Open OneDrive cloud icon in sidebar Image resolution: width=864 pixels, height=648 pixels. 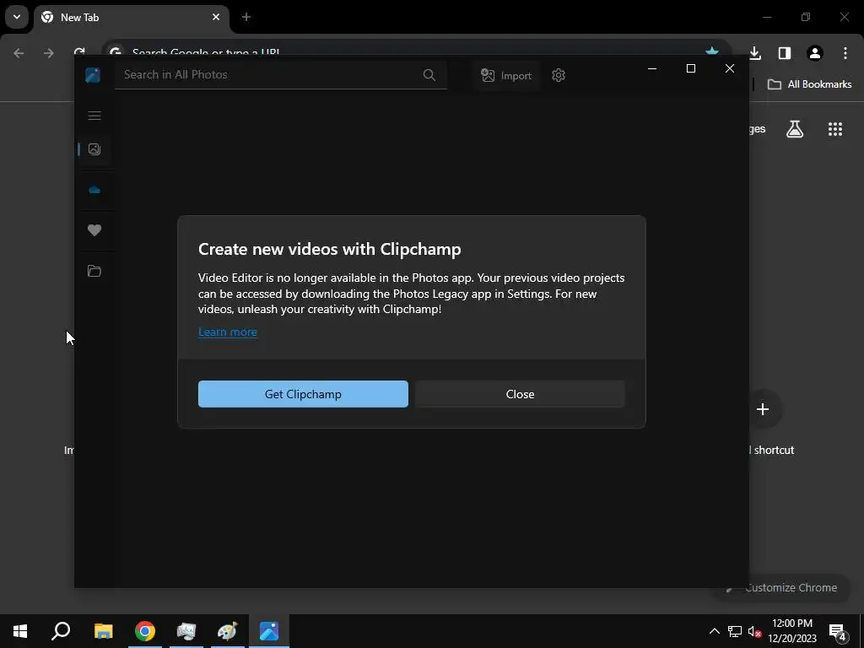(x=94, y=190)
